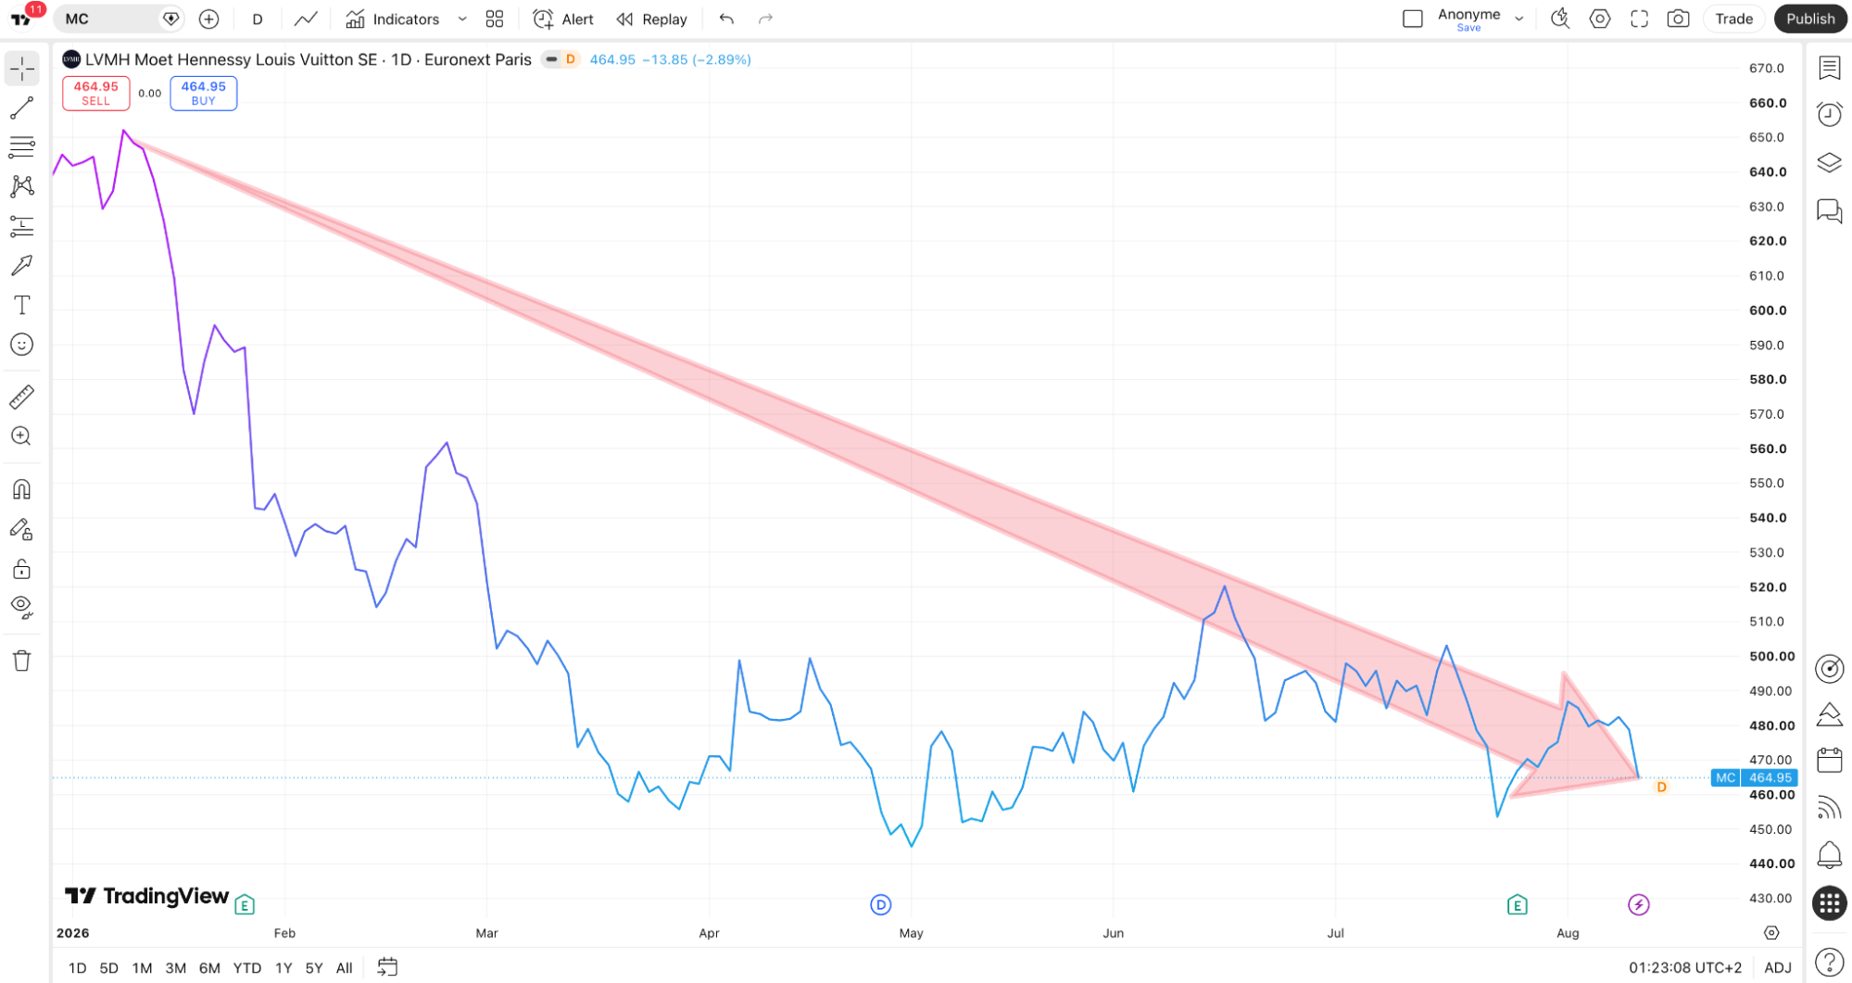Select the crosshair cursor tool
Image resolution: width=1852 pixels, height=983 pixels.
22,69
